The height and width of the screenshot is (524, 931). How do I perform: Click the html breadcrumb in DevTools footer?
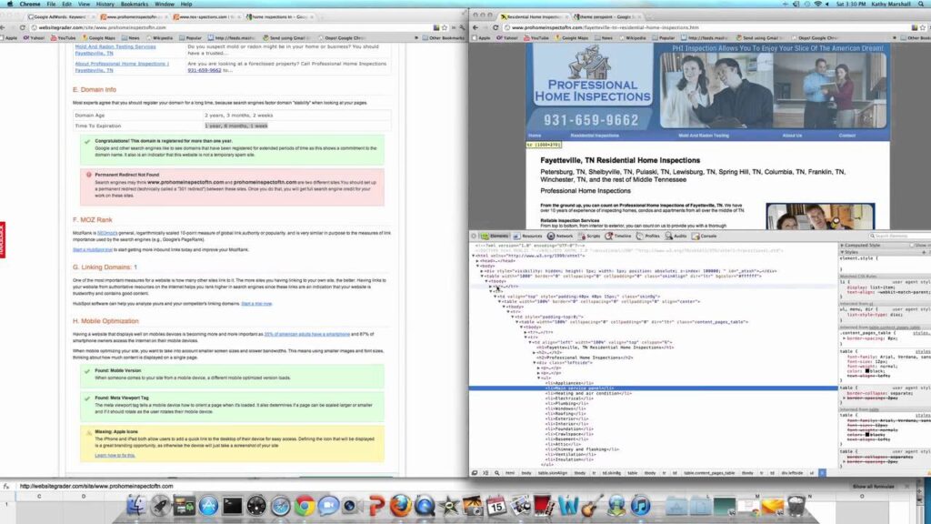(510, 473)
